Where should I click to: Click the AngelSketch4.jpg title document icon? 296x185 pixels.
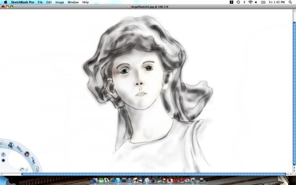tap(129, 7)
